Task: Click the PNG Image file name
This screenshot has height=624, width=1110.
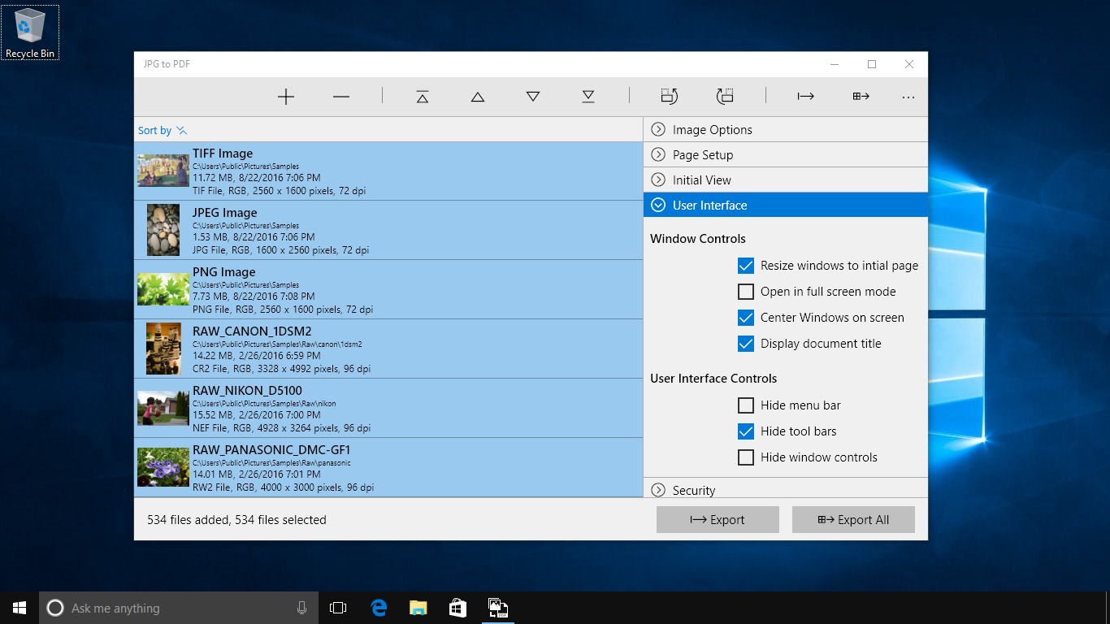Action: (x=224, y=272)
